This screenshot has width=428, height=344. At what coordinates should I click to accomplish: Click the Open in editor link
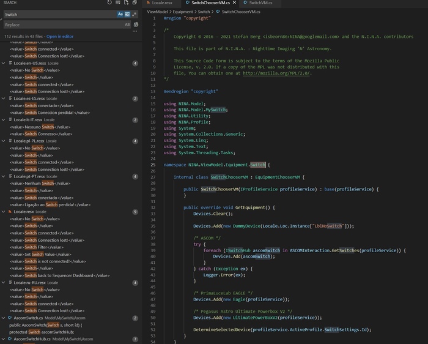coord(59,37)
